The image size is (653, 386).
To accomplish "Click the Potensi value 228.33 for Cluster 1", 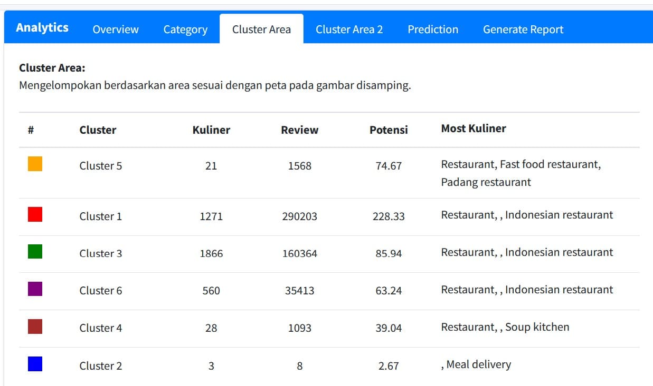I will click(389, 216).
